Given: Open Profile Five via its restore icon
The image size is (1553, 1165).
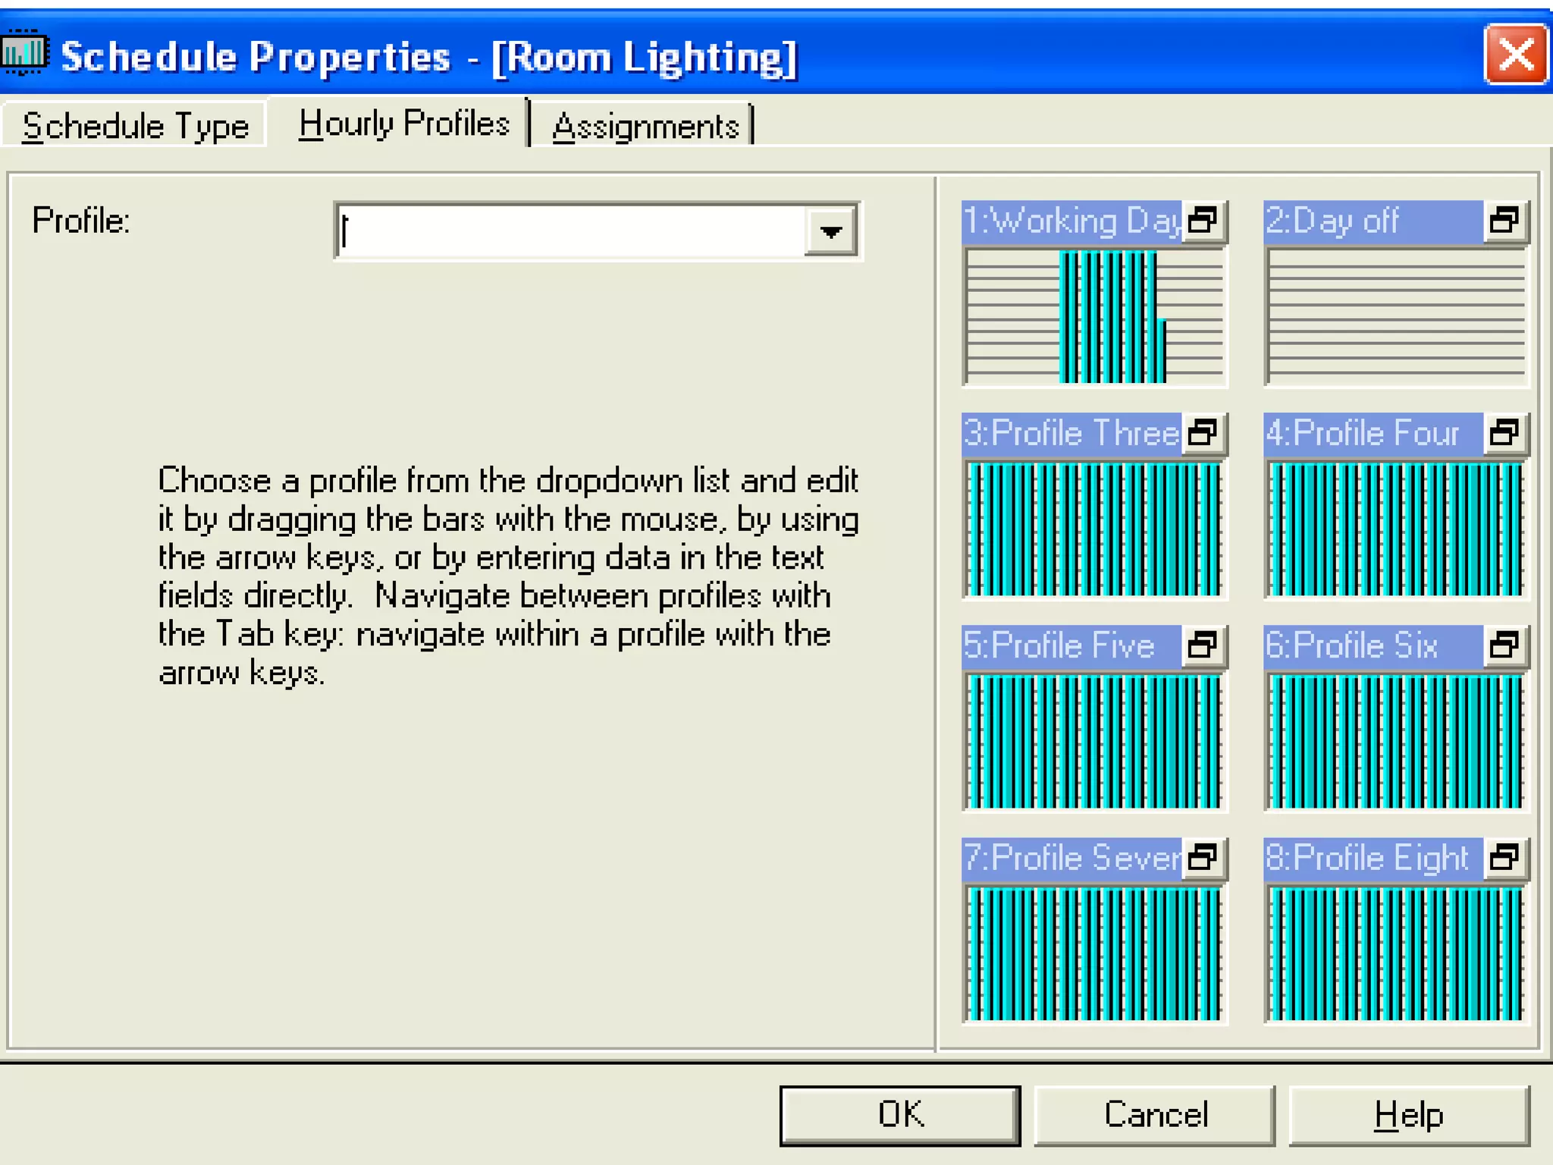Looking at the screenshot, I should (x=1203, y=645).
